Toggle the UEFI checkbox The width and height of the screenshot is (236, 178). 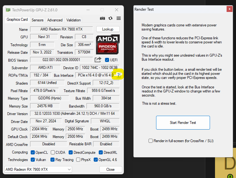click(107, 60)
